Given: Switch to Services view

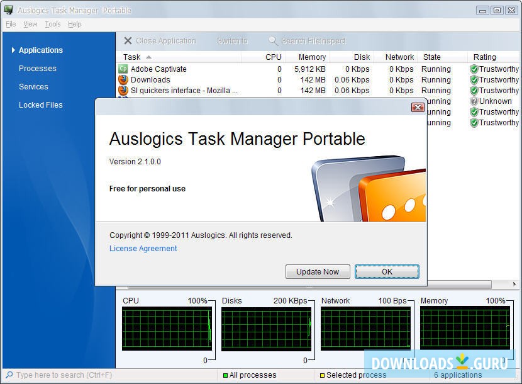Looking at the screenshot, I should [33, 87].
